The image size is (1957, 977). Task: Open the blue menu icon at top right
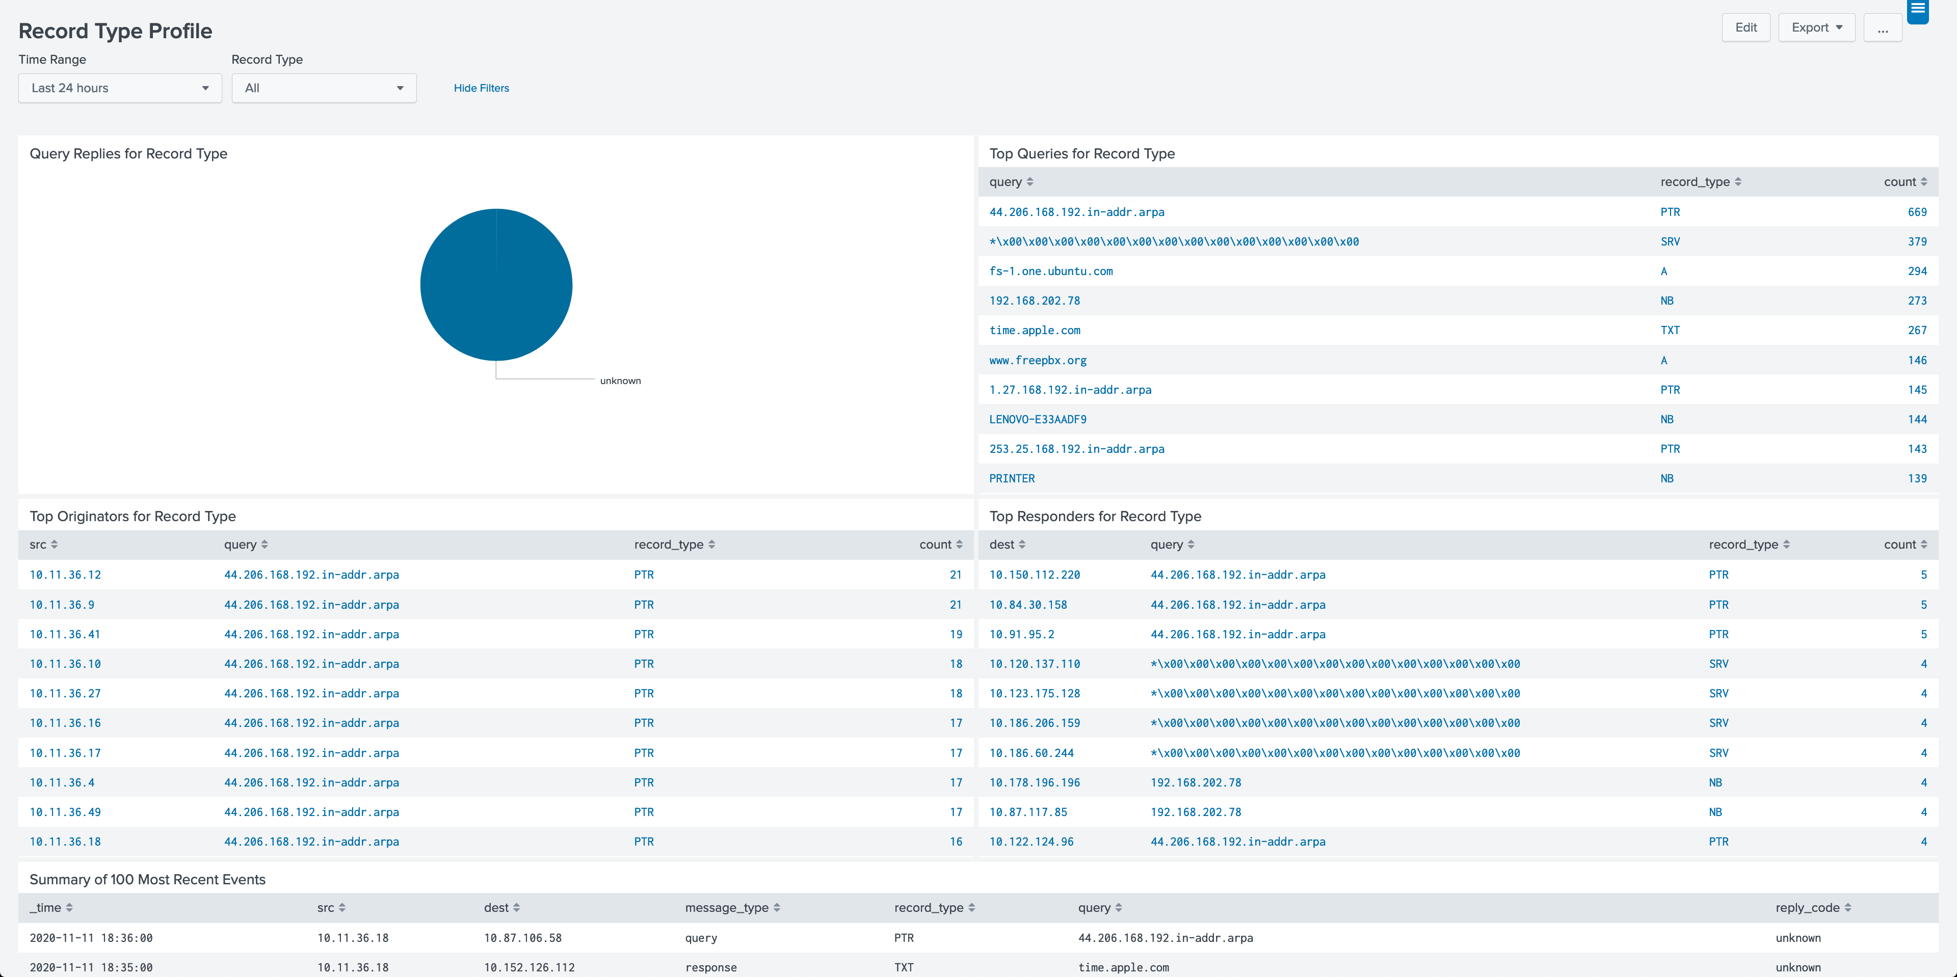coord(1917,11)
